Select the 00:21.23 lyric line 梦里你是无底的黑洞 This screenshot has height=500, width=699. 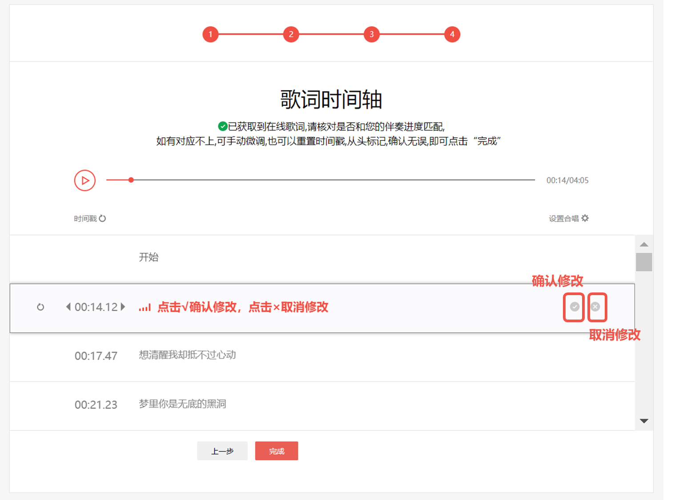(182, 404)
